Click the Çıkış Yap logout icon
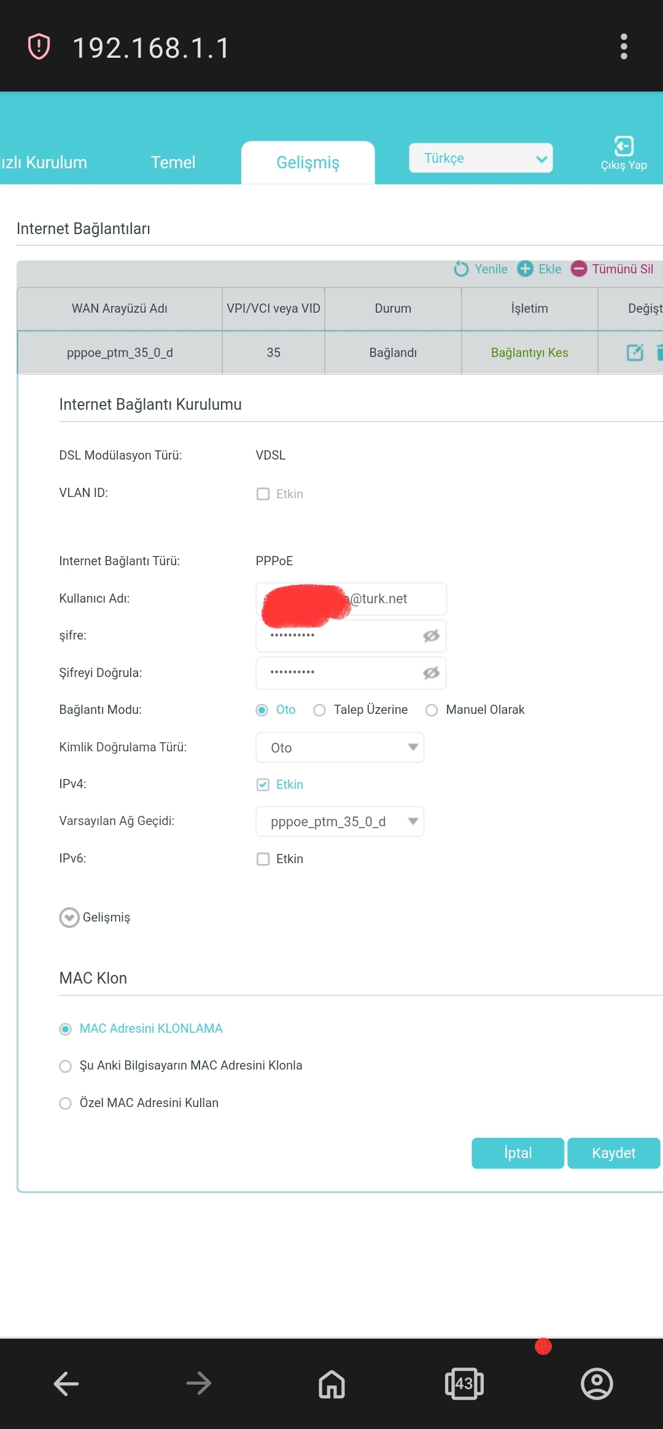Image resolution: width=663 pixels, height=1429 pixels. point(624,146)
